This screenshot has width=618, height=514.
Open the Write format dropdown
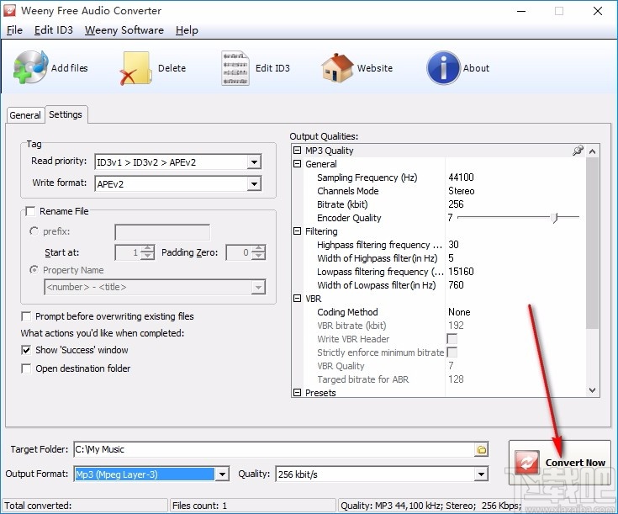pyautogui.click(x=254, y=184)
